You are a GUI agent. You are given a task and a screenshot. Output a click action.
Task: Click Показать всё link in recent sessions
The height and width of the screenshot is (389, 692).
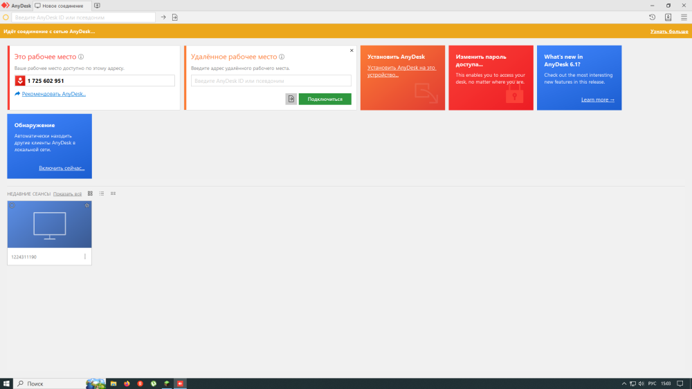click(67, 194)
